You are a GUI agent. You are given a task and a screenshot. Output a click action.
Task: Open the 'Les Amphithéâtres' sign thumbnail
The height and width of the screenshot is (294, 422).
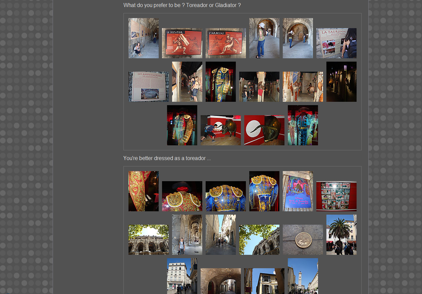(148, 86)
